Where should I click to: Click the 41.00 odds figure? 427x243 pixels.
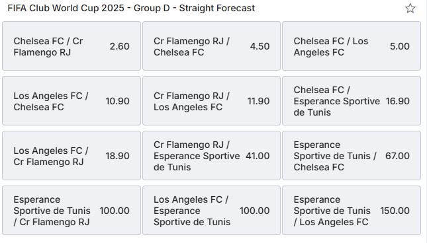click(x=258, y=156)
